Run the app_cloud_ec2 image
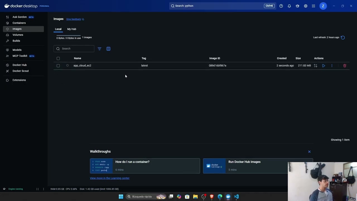Image resolution: width=357 pixels, height=201 pixels. point(324,66)
